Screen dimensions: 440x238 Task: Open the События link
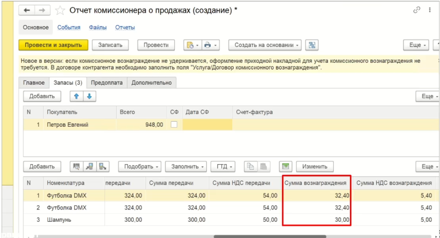coord(69,27)
